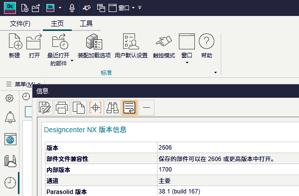Click the save-as icon in 信息 window
This screenshot has width=299, height=196.
tap(45, 108)
